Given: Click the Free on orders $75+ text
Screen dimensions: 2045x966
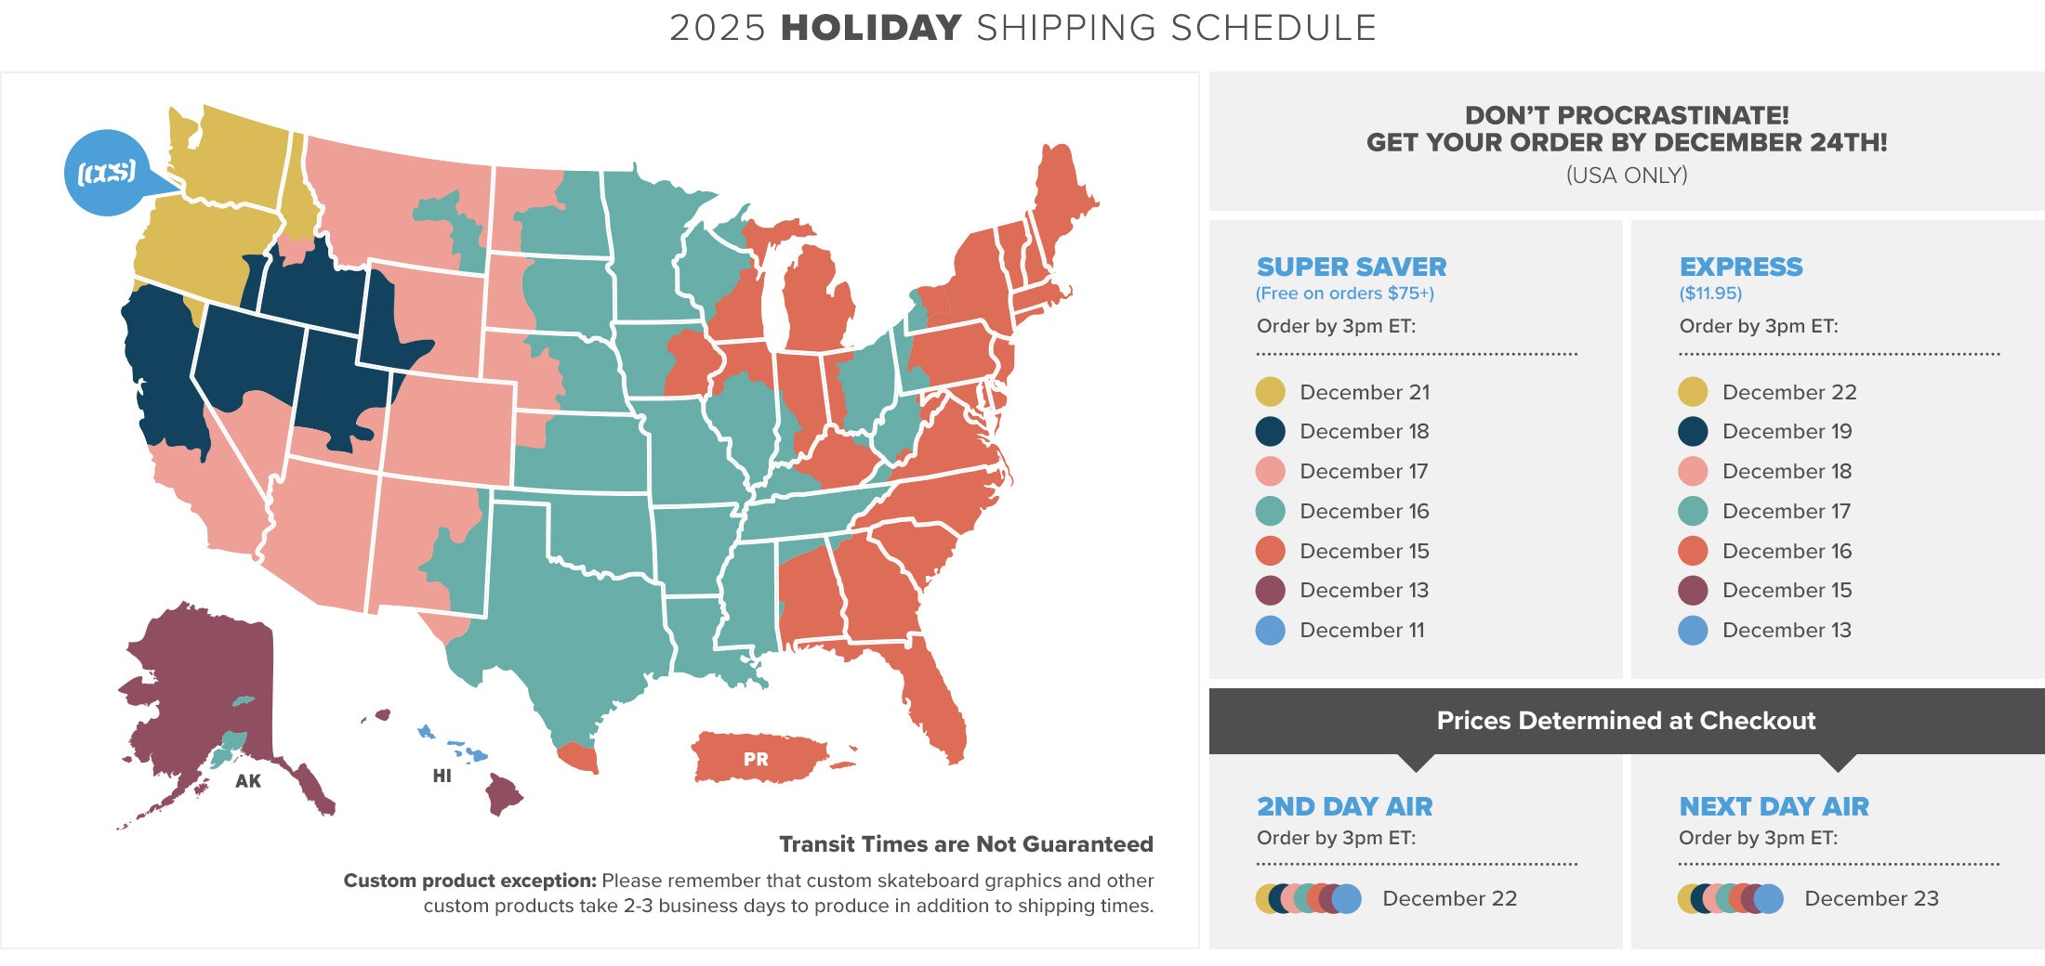Looking at the screenshot, I should (1344, 294).
